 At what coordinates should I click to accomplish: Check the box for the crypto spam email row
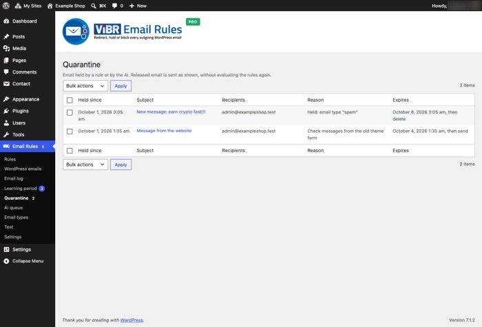[70, 112]
